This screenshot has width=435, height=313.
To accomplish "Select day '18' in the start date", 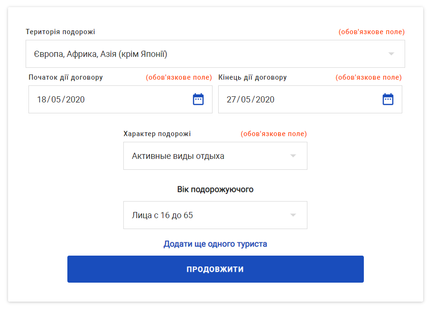I will pos(42,100).
